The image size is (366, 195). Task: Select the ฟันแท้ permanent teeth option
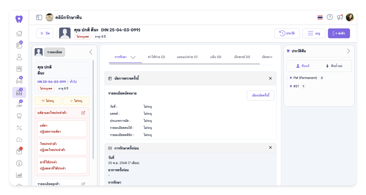(303, 66)
